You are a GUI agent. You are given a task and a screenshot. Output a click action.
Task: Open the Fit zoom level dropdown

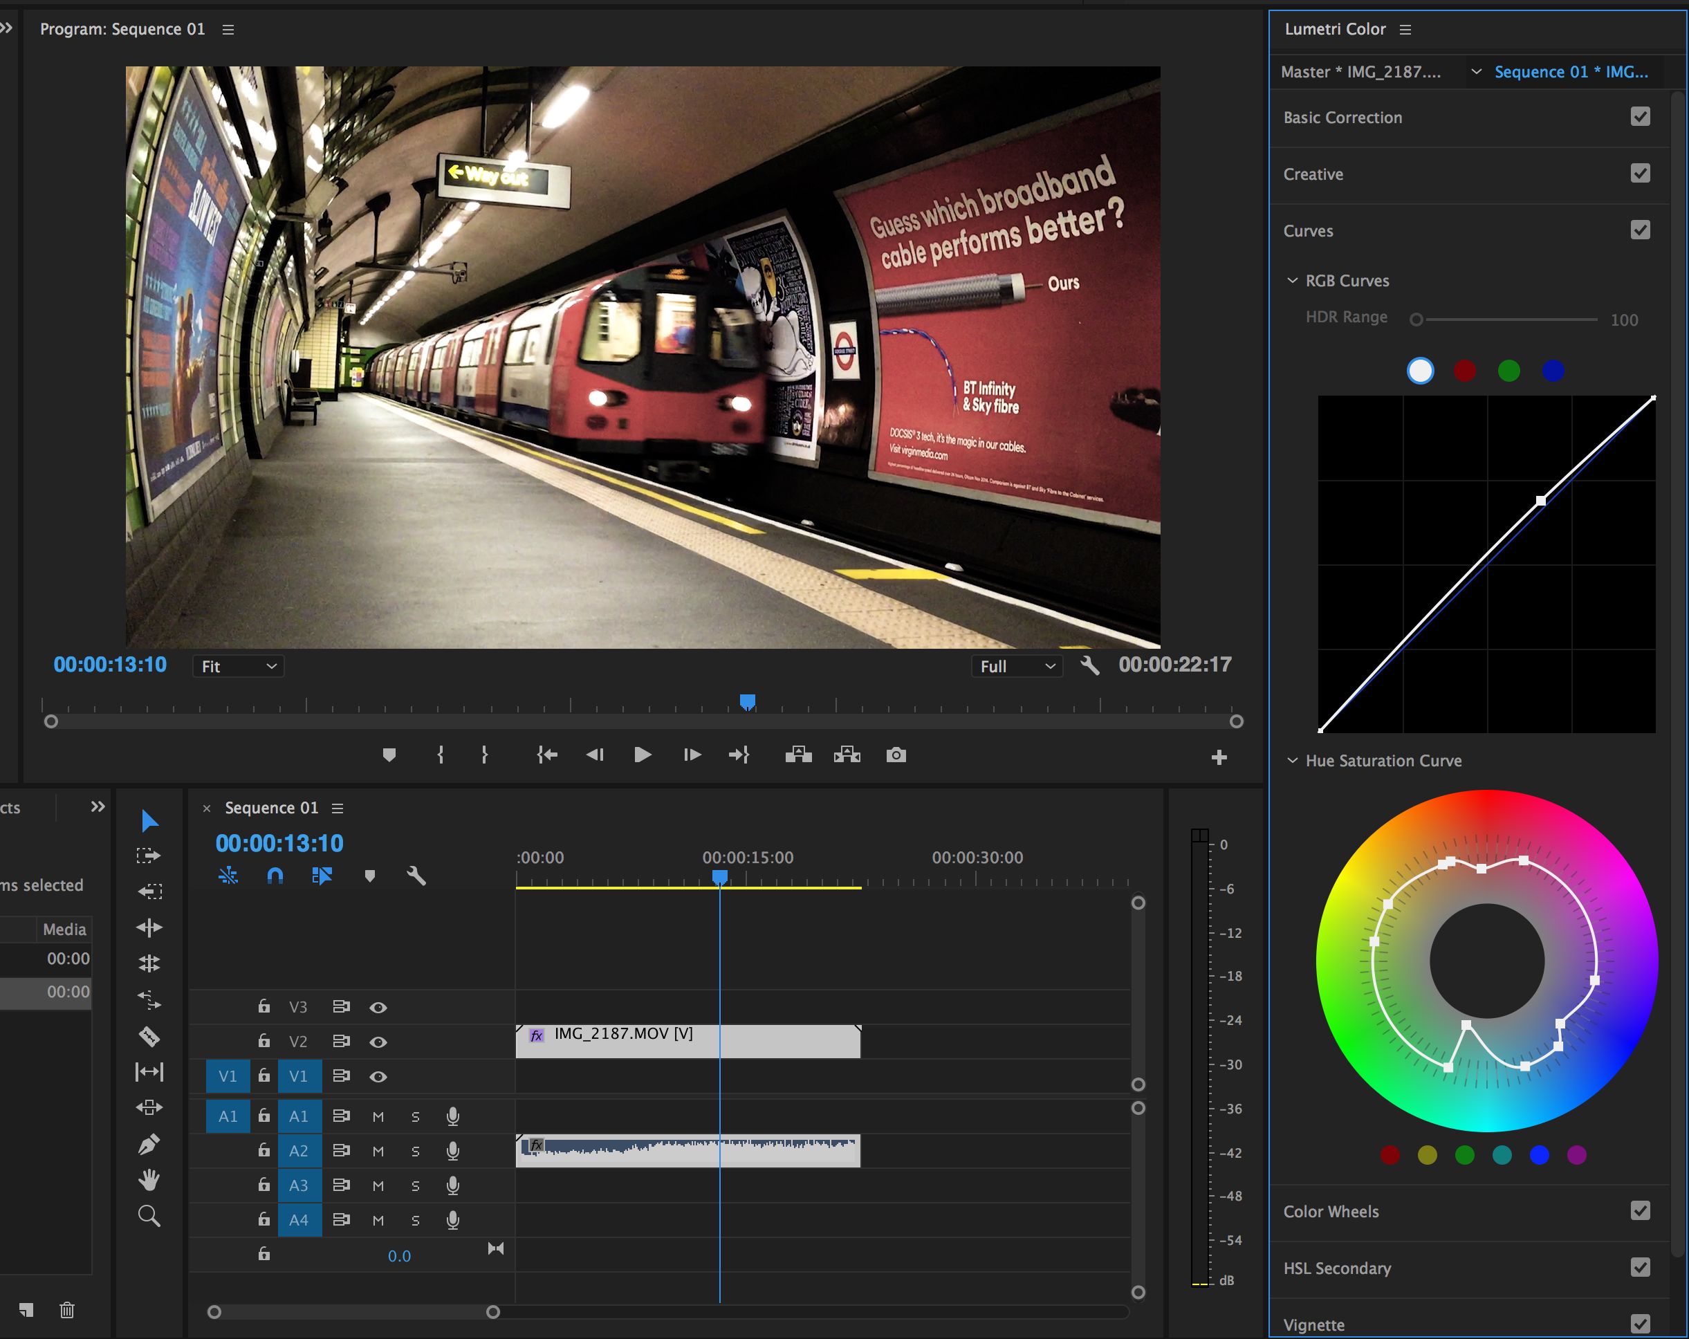pyautogui.click(x=238, y=666)
